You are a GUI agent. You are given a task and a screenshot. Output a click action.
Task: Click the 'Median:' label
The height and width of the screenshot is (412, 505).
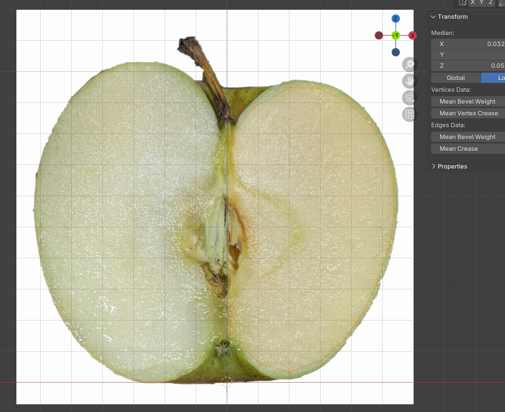[x=443, y=33]
